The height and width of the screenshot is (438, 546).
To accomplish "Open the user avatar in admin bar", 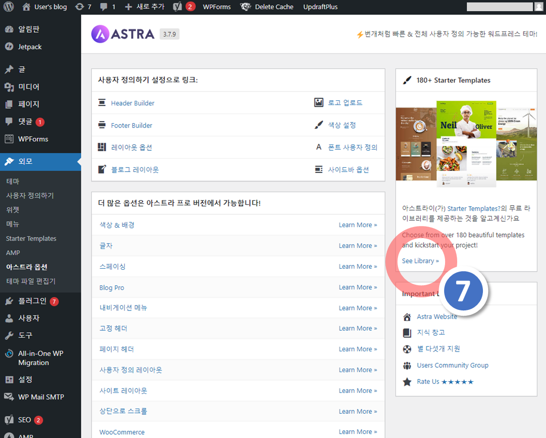I will tap(539, 7).
